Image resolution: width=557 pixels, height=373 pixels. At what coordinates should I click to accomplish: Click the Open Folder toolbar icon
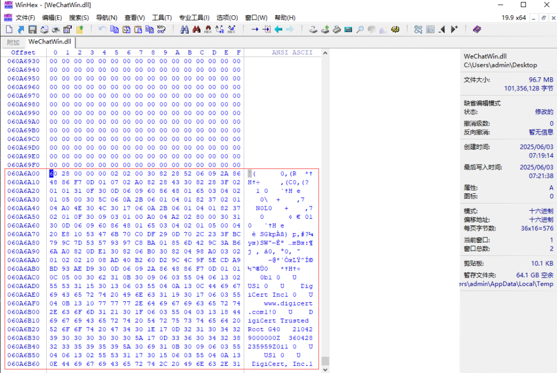pyautogui.click(x=79, y=29)
